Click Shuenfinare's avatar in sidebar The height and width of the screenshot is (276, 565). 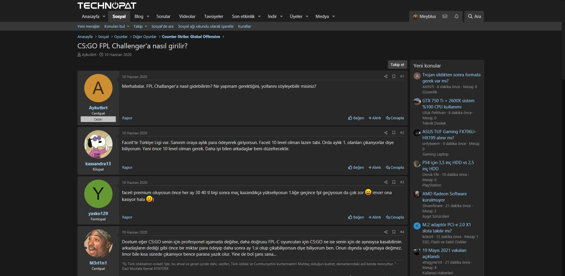(417, 195)
